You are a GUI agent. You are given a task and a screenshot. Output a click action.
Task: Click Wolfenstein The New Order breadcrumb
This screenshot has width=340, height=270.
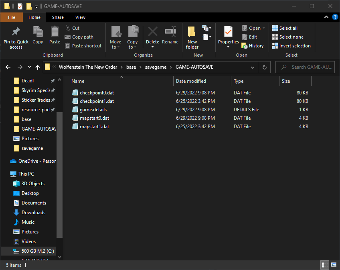(88, 67)
